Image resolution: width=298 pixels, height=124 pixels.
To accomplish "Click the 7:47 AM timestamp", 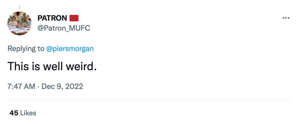I will (x=21, y=86).
